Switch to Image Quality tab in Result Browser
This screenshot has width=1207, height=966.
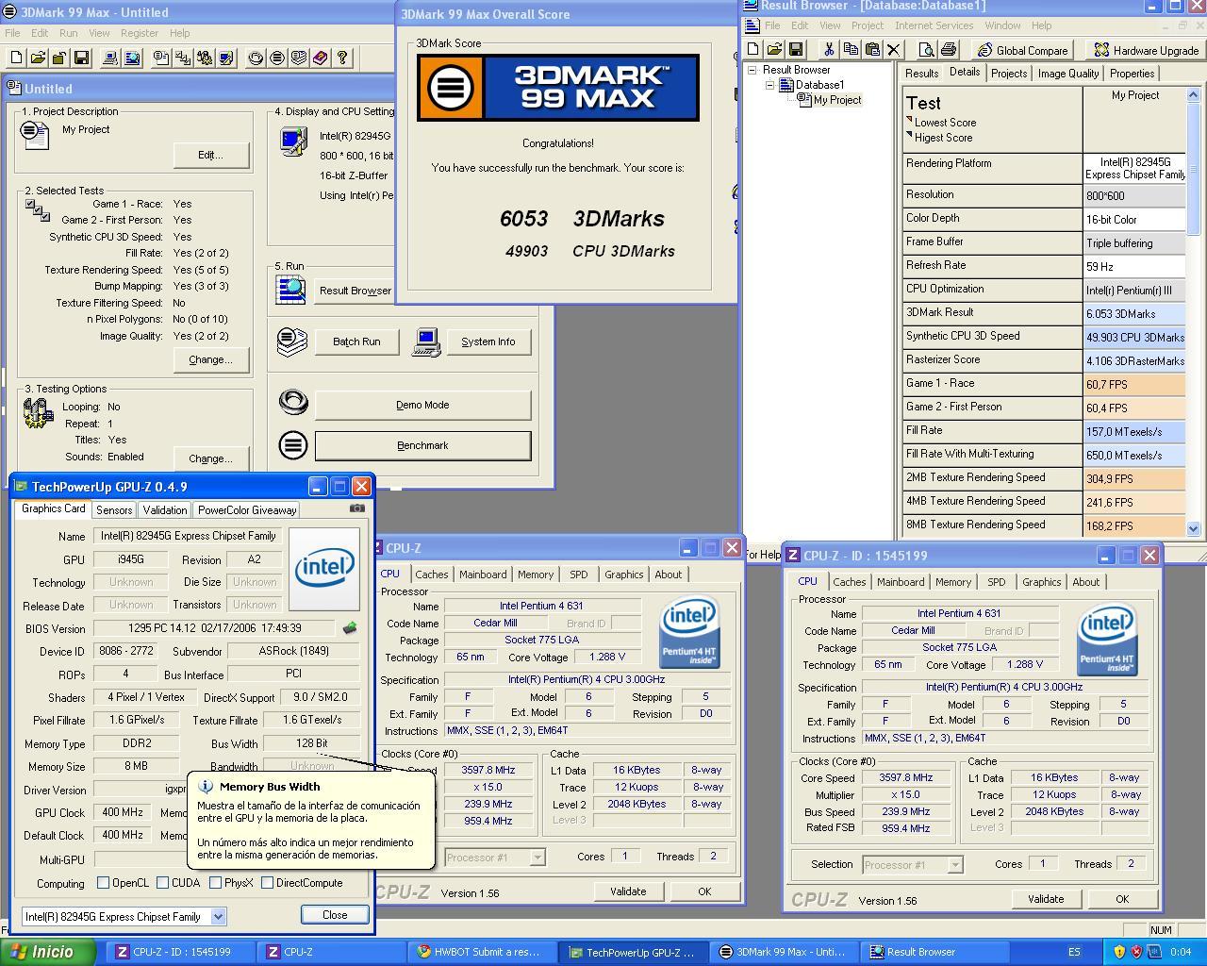coord(1068,74)
